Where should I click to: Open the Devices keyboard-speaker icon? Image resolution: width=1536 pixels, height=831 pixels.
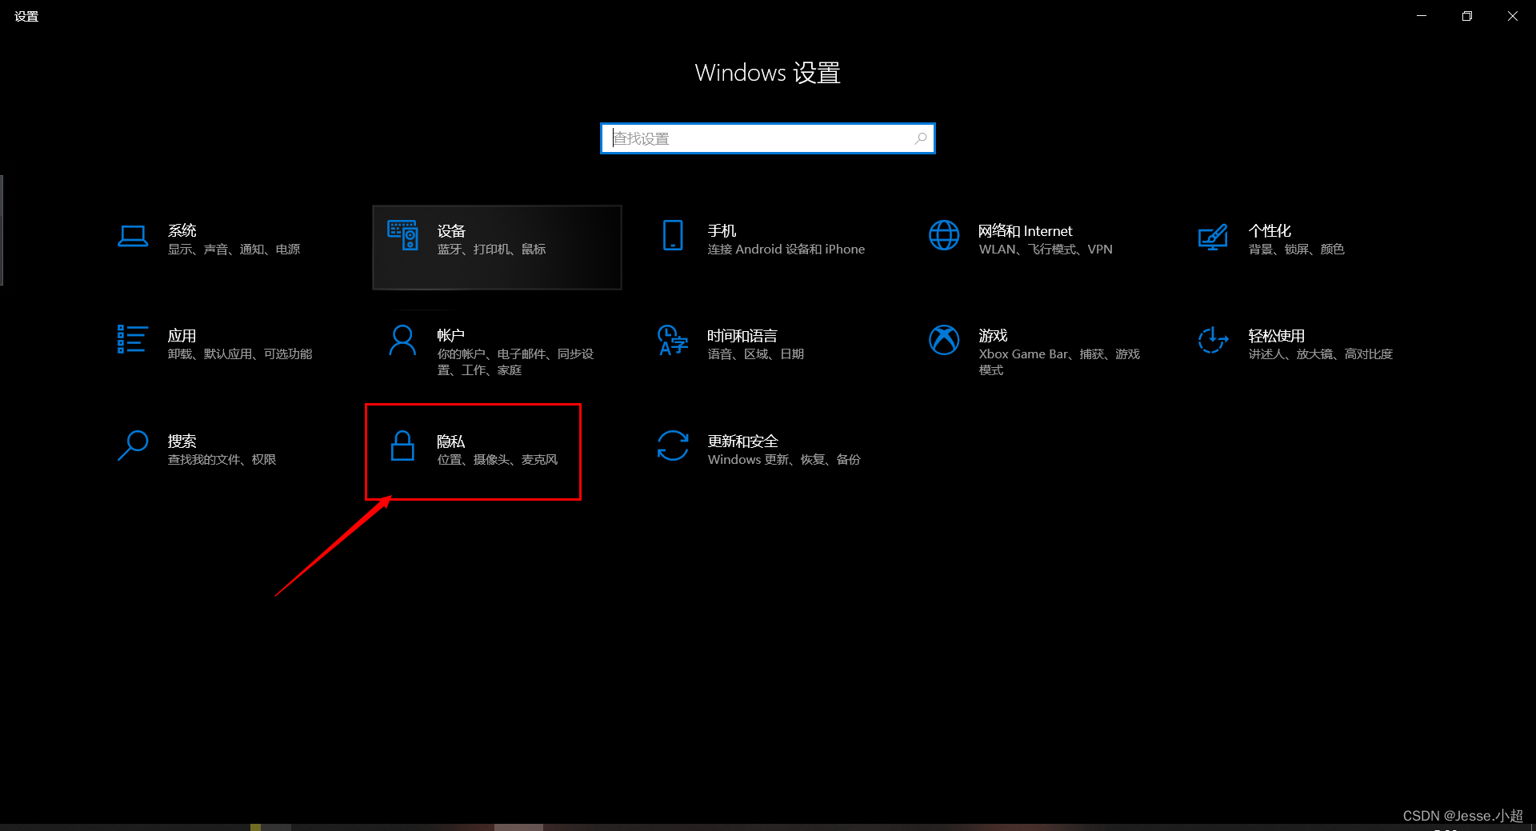coord(402,236)
